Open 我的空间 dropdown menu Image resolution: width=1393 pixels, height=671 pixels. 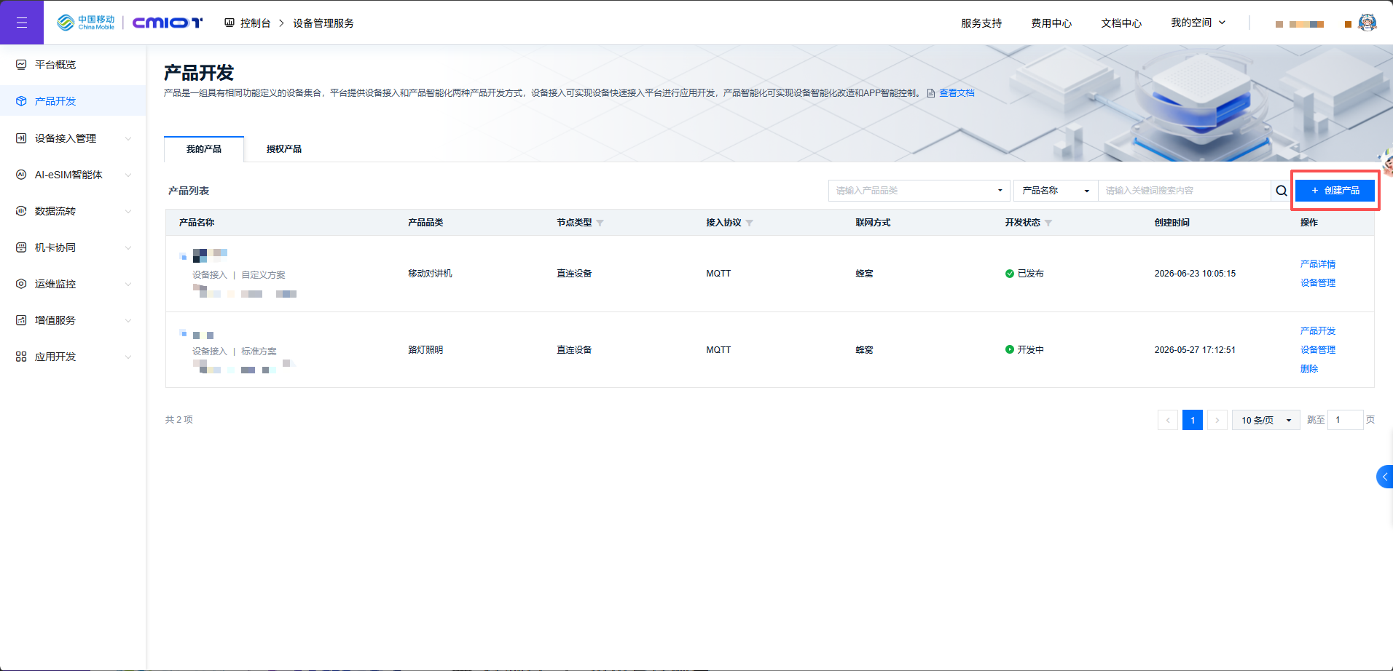(x=1198, y=23)
